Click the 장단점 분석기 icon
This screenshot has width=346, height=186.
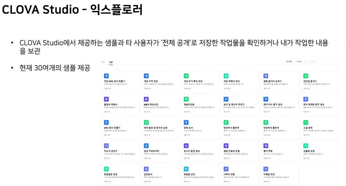pos(306,76)
